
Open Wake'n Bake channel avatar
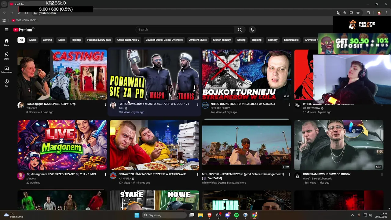[298, 176]
